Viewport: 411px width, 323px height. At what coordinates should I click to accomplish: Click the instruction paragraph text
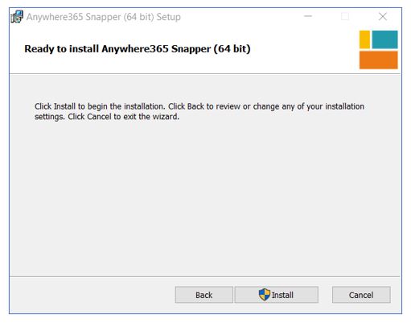pos(199,111)
